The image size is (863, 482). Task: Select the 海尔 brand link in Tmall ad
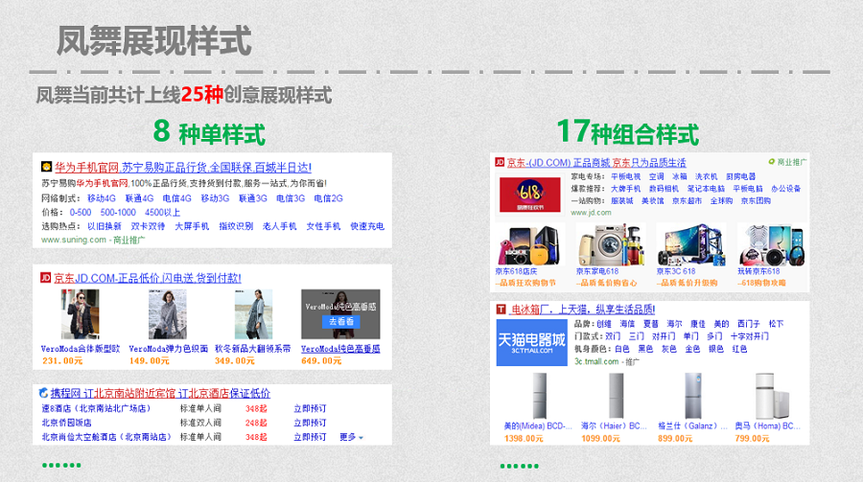pyautogui.click(x=676, y=324)
